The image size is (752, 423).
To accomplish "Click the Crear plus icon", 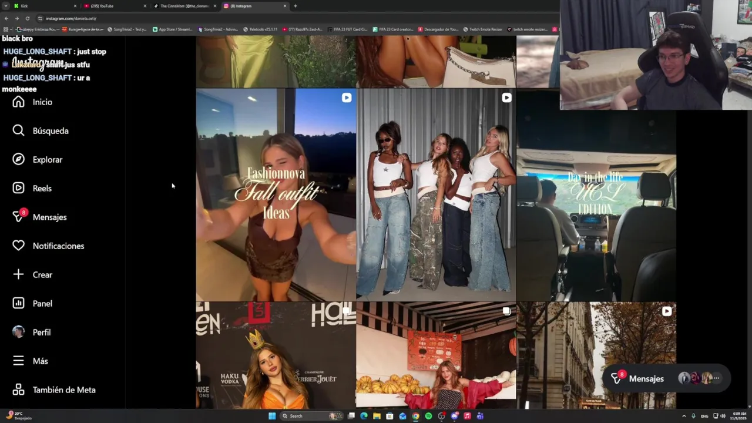I will [18, 275].
